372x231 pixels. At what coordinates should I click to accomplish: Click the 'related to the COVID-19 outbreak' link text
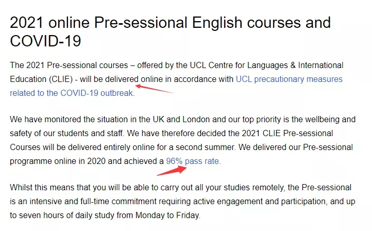point(71,93)
